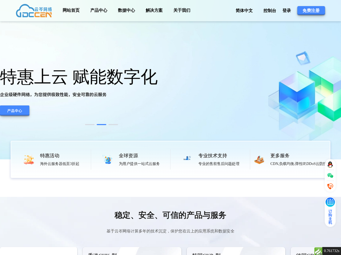Click the 全球资源 globe icon
This screenshot has height=255, width=341.
pos(108,160)
